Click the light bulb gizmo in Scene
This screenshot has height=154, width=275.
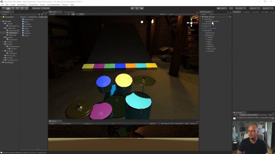coord(153,21)
